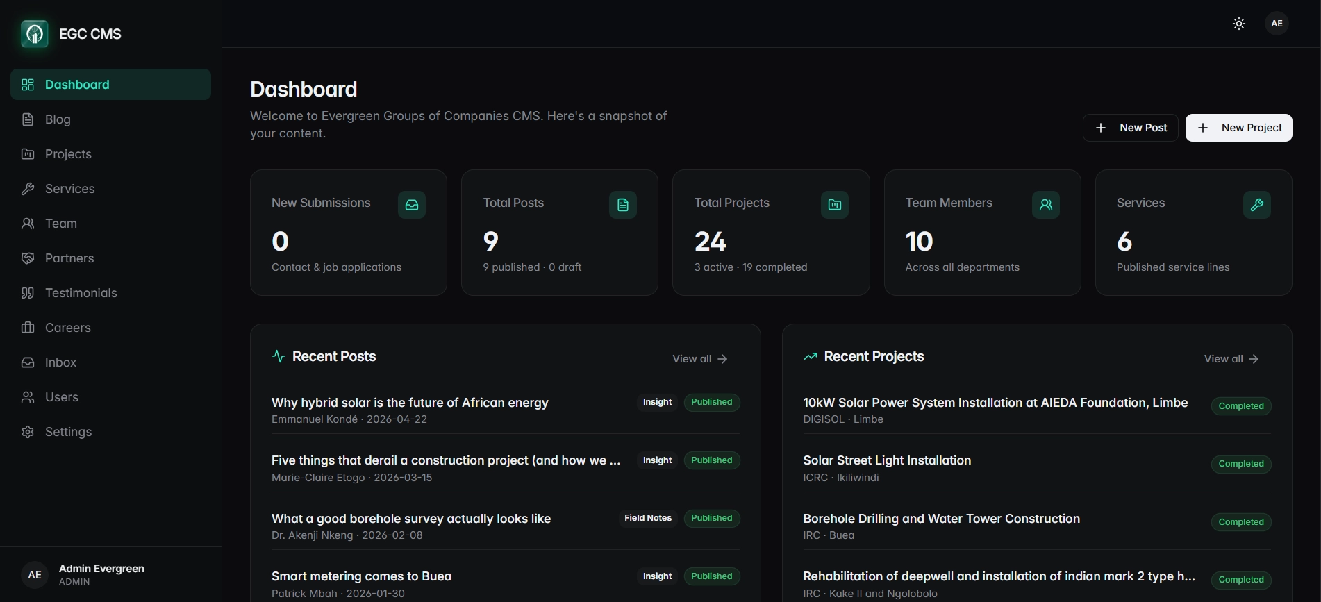Image resolution: width=1321 pixels, height=602 pixels.
Task: Open post 'Why hybrid solar is the future'
Action: click(x=410, y=403)
